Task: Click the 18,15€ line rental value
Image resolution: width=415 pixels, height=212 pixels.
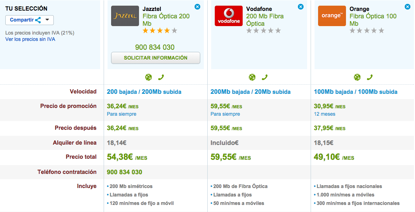Action: click(323, 143)
